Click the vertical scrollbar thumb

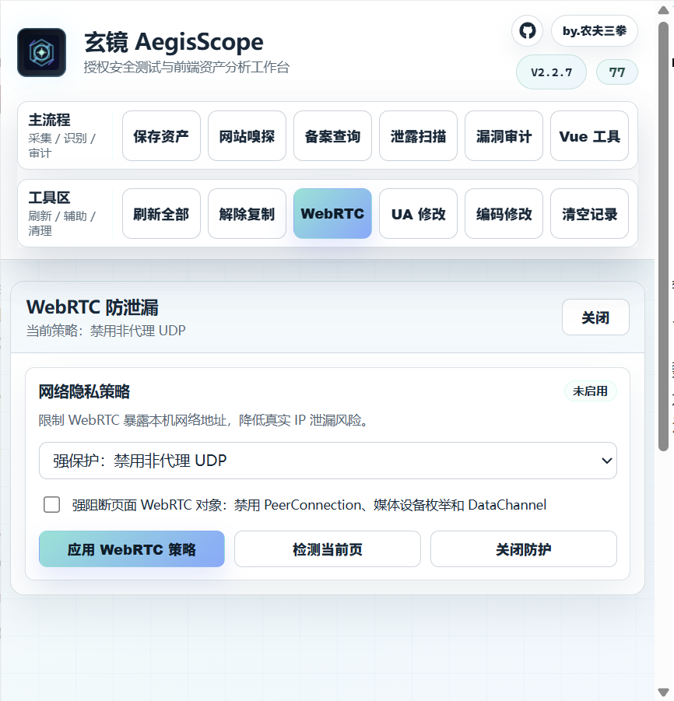[x=664, y=237]
